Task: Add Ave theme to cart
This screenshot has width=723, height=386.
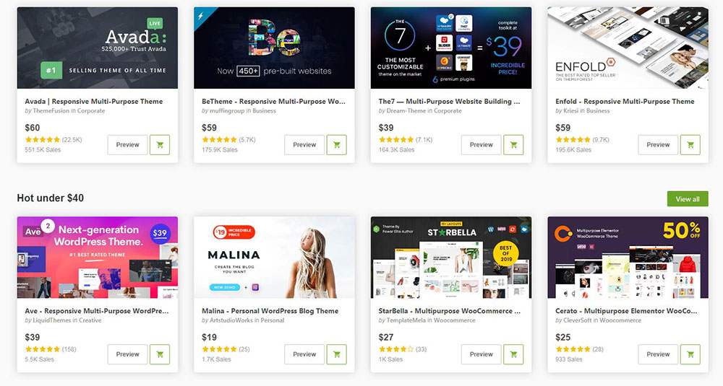Action: tap(160, 354)
